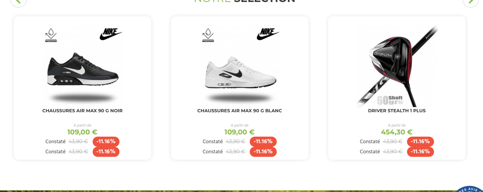Click Nike logo on black shoe card
This screenshot has width=483, height=192.
coord(111,34)
